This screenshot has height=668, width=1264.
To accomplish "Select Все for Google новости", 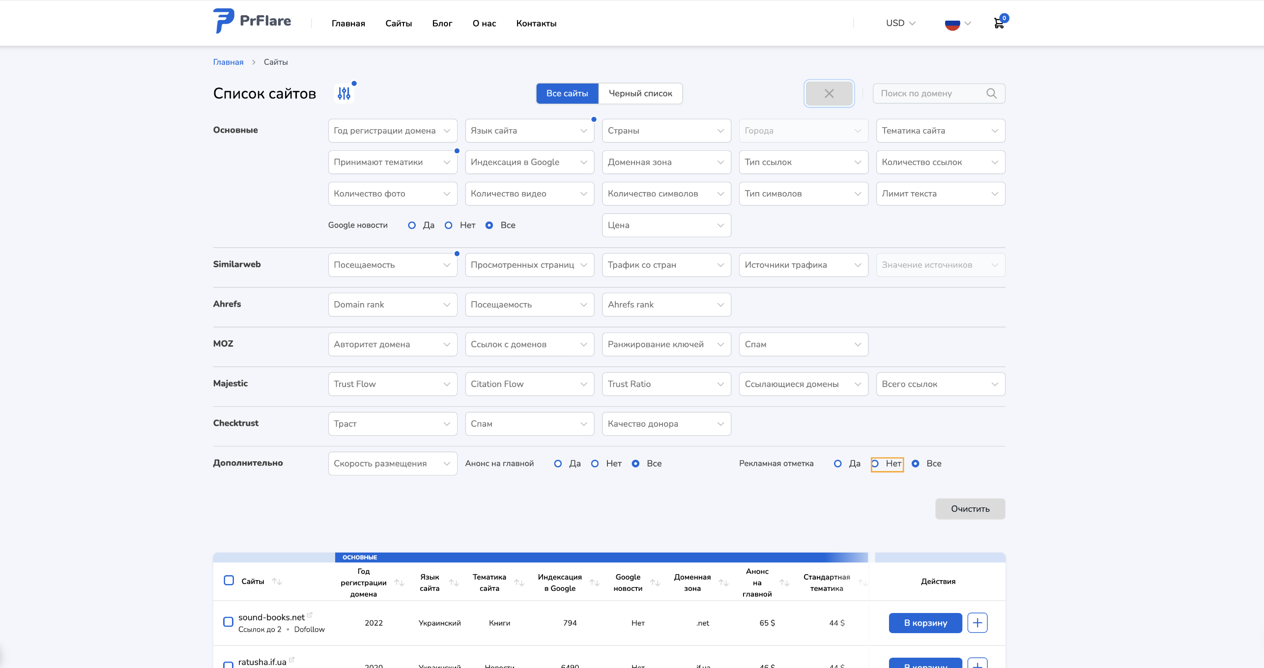I will click(x=489, y=225).
